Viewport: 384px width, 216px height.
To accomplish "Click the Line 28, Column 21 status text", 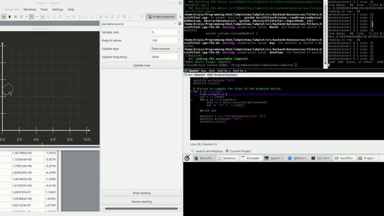I will [x=203, y=144].
